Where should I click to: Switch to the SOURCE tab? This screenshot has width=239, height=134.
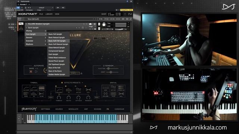(59, 109)
